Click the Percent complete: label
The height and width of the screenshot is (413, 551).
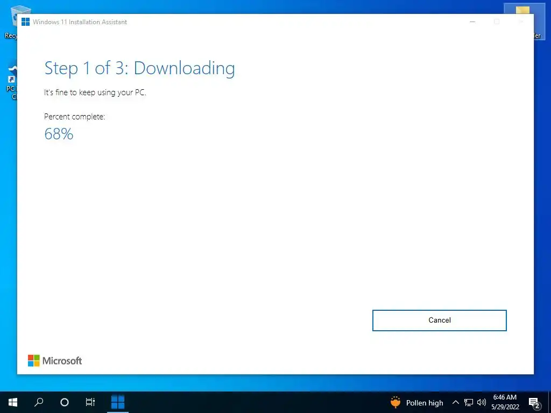tap(74, 117)
